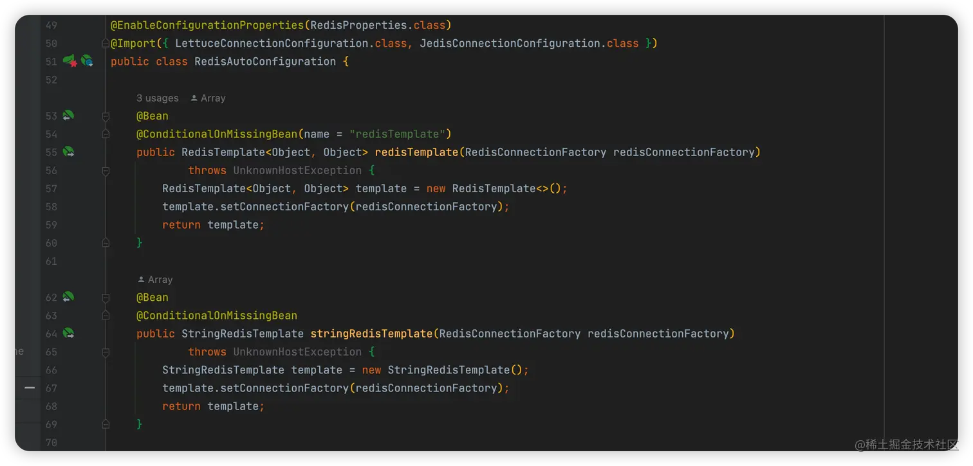Open the Spring bean icon next to line 53 @Bean
Screen dimensions: 973x466
click(x=69, y=116)
